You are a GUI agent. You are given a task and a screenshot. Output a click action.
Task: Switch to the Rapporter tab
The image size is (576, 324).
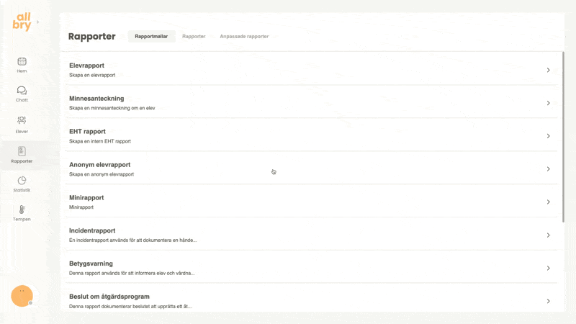pos(194,36)
